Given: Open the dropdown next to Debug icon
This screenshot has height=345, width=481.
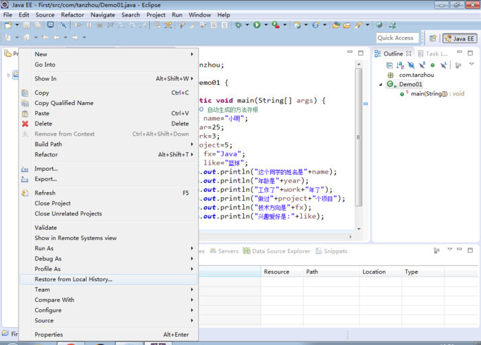Looking at the screenshot, I should (247, 25).
